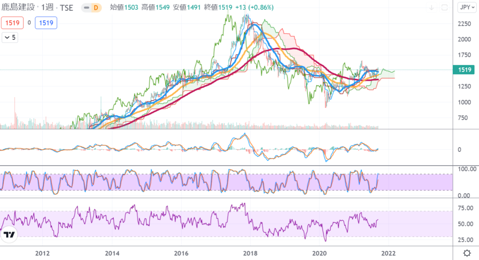Click the red 1519 sell price box
The height and width of the screenshot is (260, 479).
(x=12, y=23)
